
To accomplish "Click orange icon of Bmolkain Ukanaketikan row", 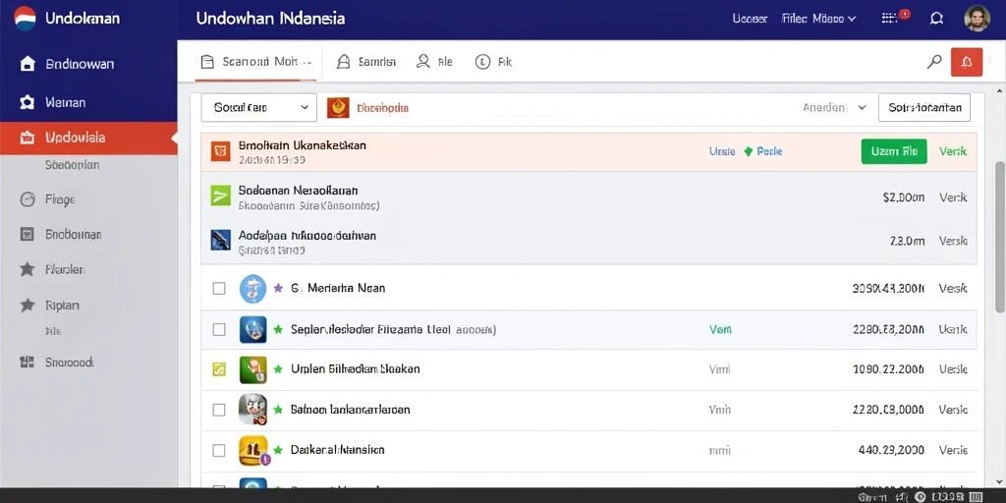I will coord(220,152).
